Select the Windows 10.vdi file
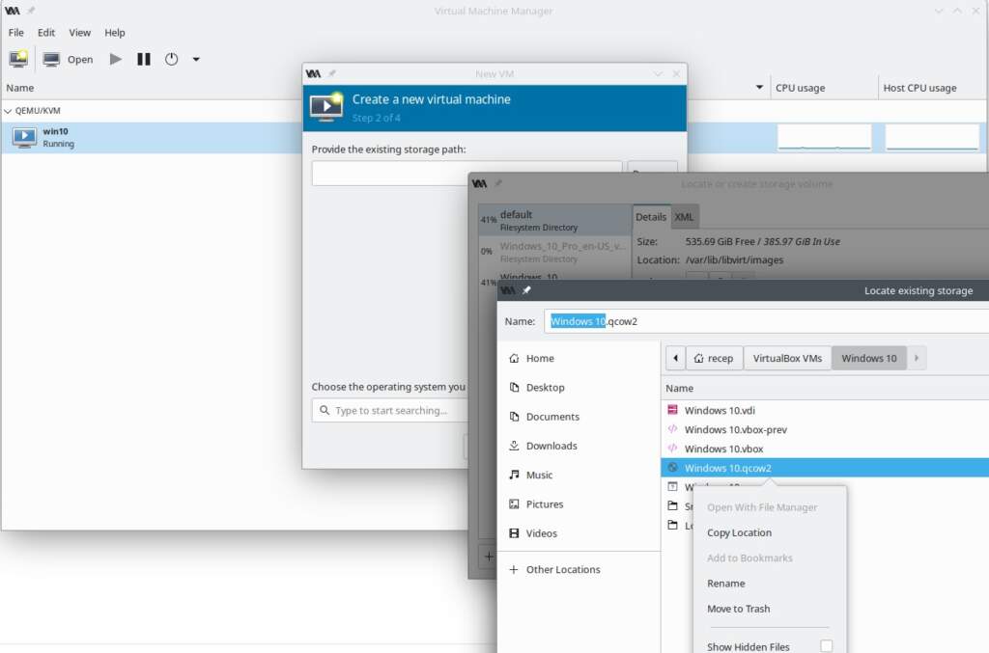 [x=719, y=410]
